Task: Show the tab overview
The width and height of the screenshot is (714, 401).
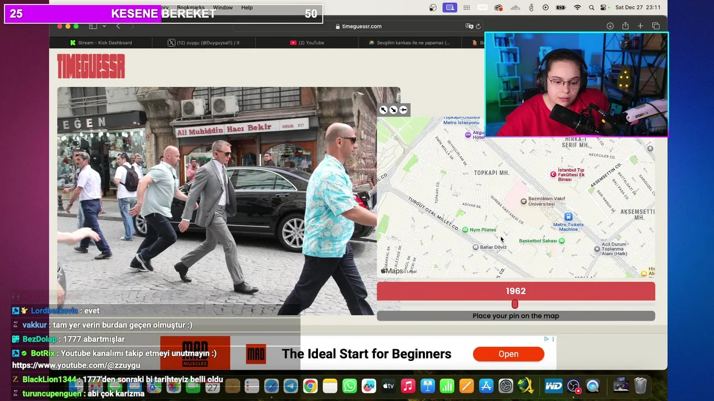Action: 656,26
